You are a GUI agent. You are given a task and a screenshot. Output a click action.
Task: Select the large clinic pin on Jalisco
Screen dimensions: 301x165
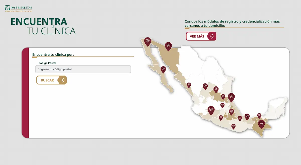pos(211,109)
